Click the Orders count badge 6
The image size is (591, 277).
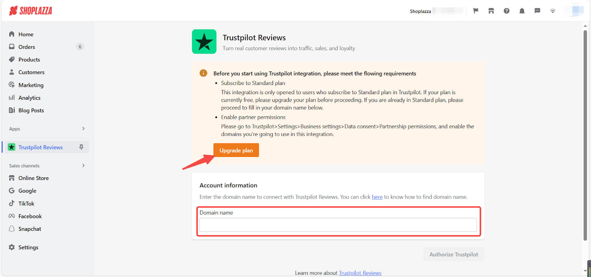[80, 47]
